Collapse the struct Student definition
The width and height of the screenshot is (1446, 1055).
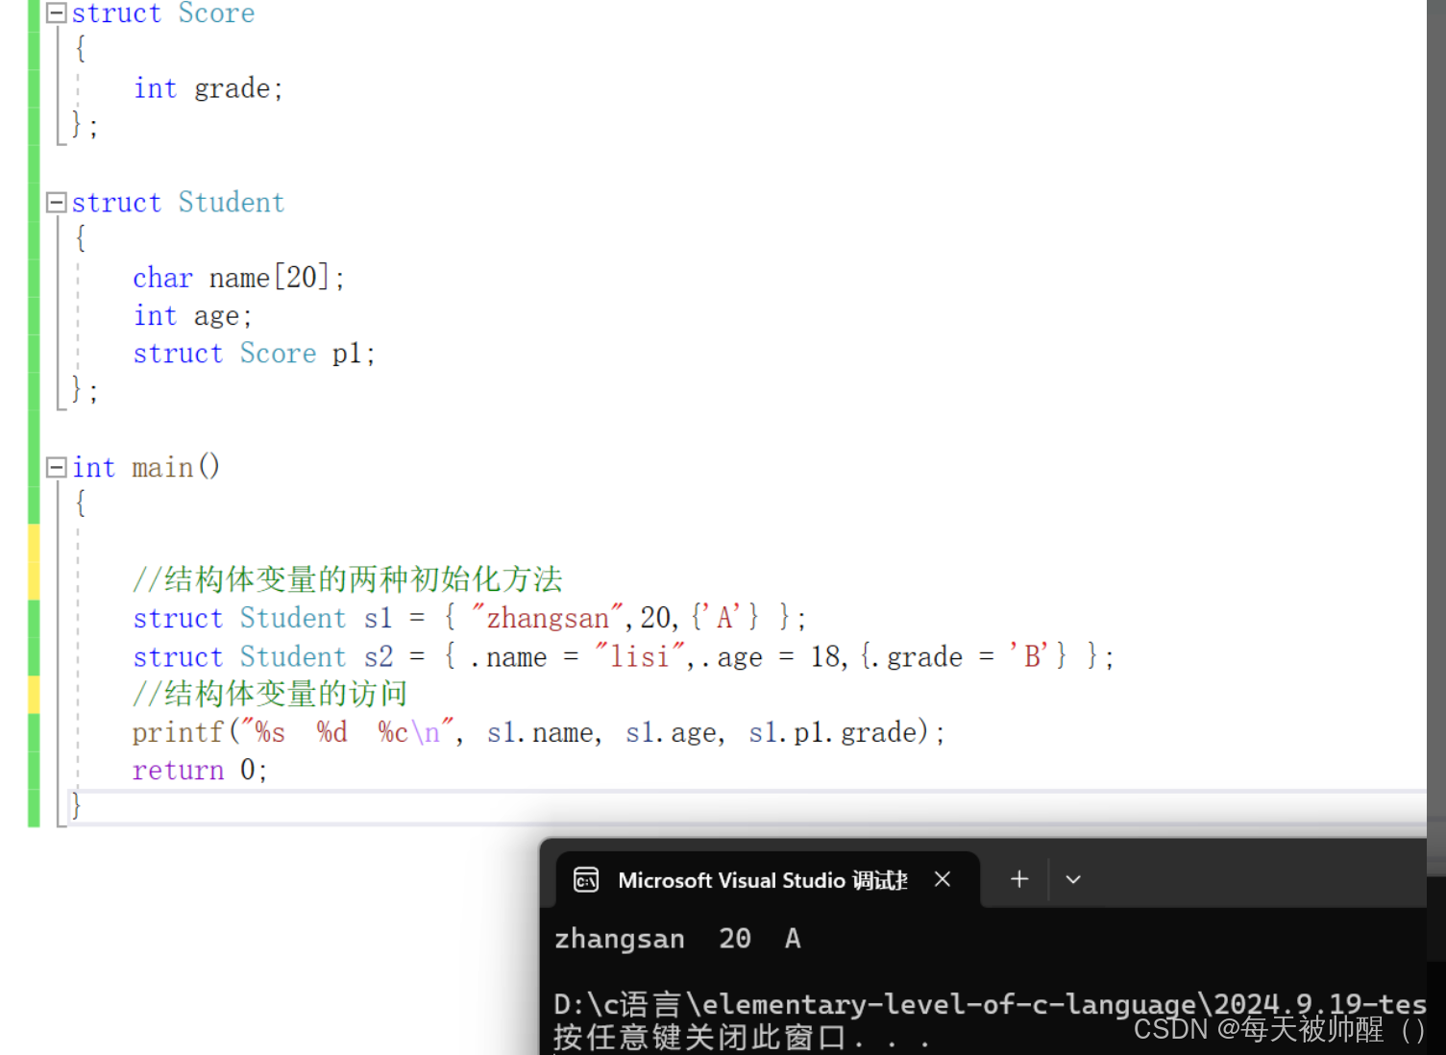[x=56, y=201]
